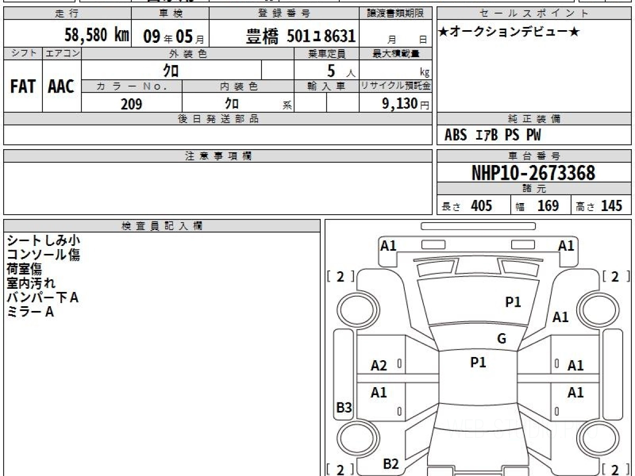Select the seating capacity 5人
This screenshot has height=476, width=635.
tap(340, 70)
